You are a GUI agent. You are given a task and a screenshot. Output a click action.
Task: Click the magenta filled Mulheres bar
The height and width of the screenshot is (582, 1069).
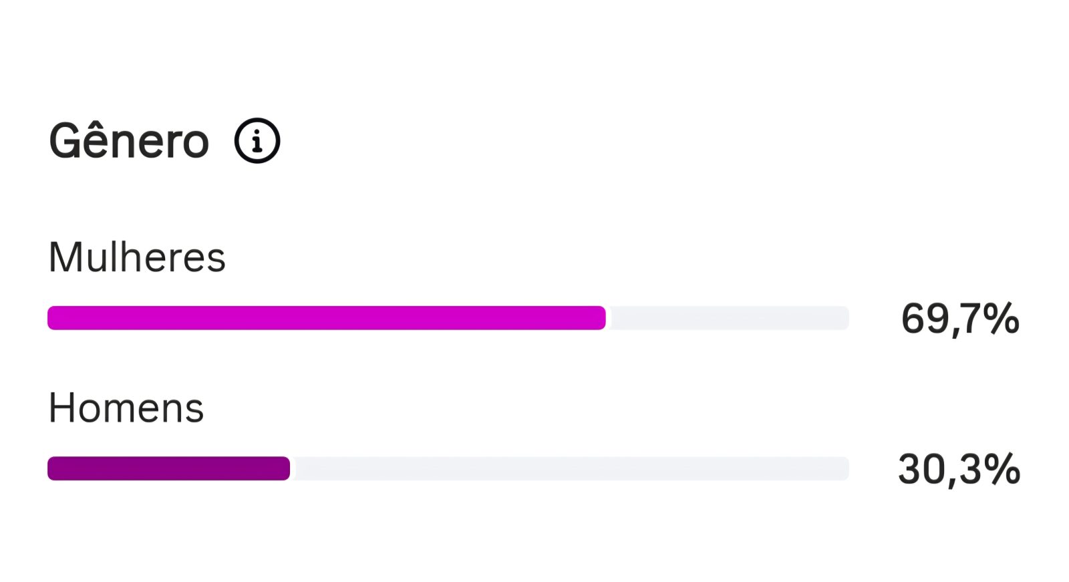click(x=327, y=318)
